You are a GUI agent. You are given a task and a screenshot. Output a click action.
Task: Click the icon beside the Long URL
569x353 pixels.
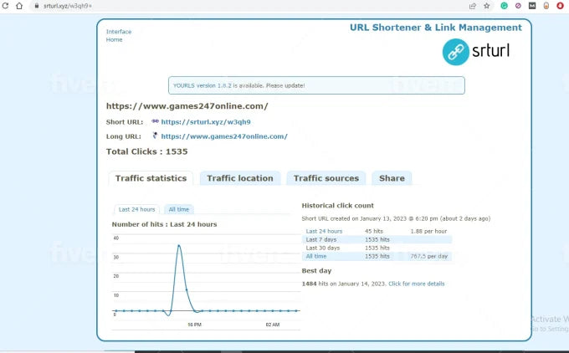coord(155,136)
